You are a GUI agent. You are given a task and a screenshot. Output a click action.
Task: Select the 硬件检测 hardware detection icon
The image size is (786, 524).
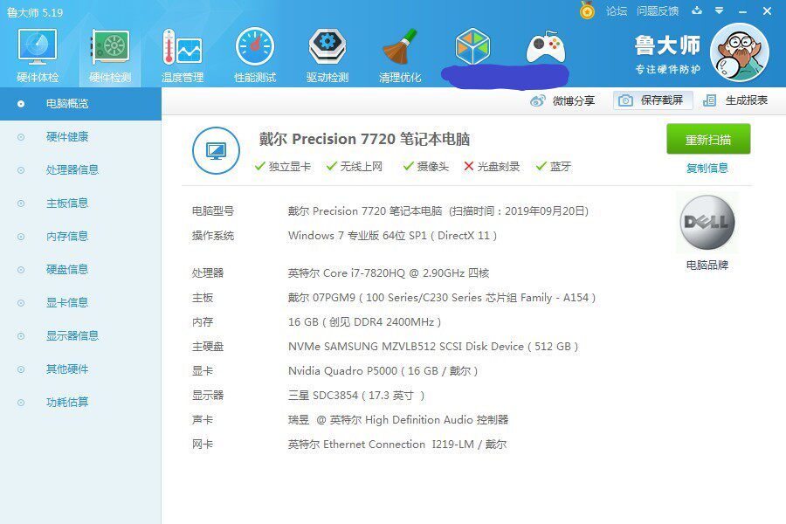click(110, 55)
